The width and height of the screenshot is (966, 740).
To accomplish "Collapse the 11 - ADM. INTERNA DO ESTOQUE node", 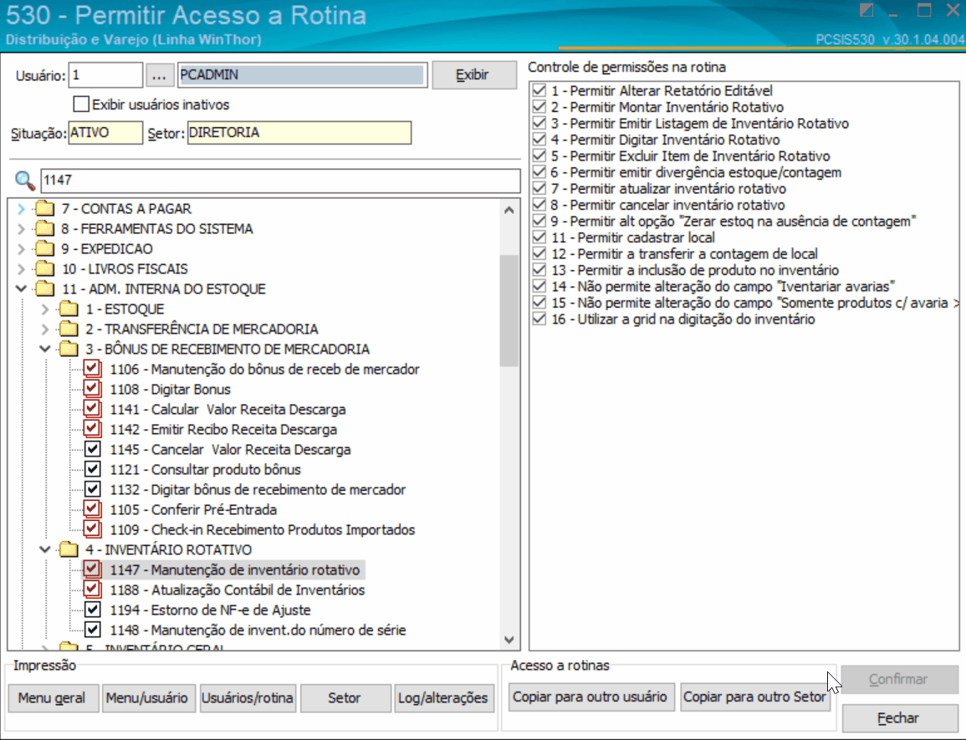I will coord(21,288).
